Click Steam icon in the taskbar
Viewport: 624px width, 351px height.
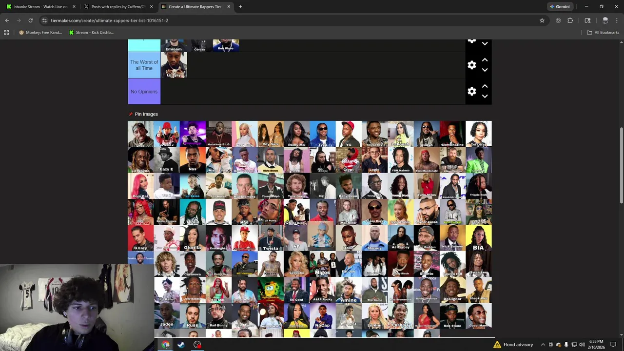point(181,345)
